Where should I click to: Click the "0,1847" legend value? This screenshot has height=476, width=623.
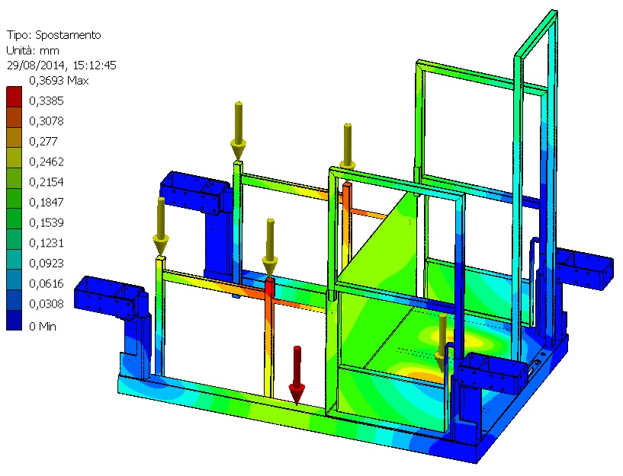pyautogui.click(x=47, y=203)
